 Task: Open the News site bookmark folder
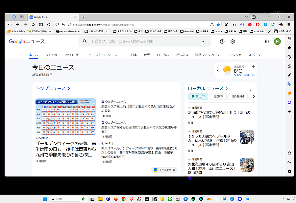tap(187, 31)
